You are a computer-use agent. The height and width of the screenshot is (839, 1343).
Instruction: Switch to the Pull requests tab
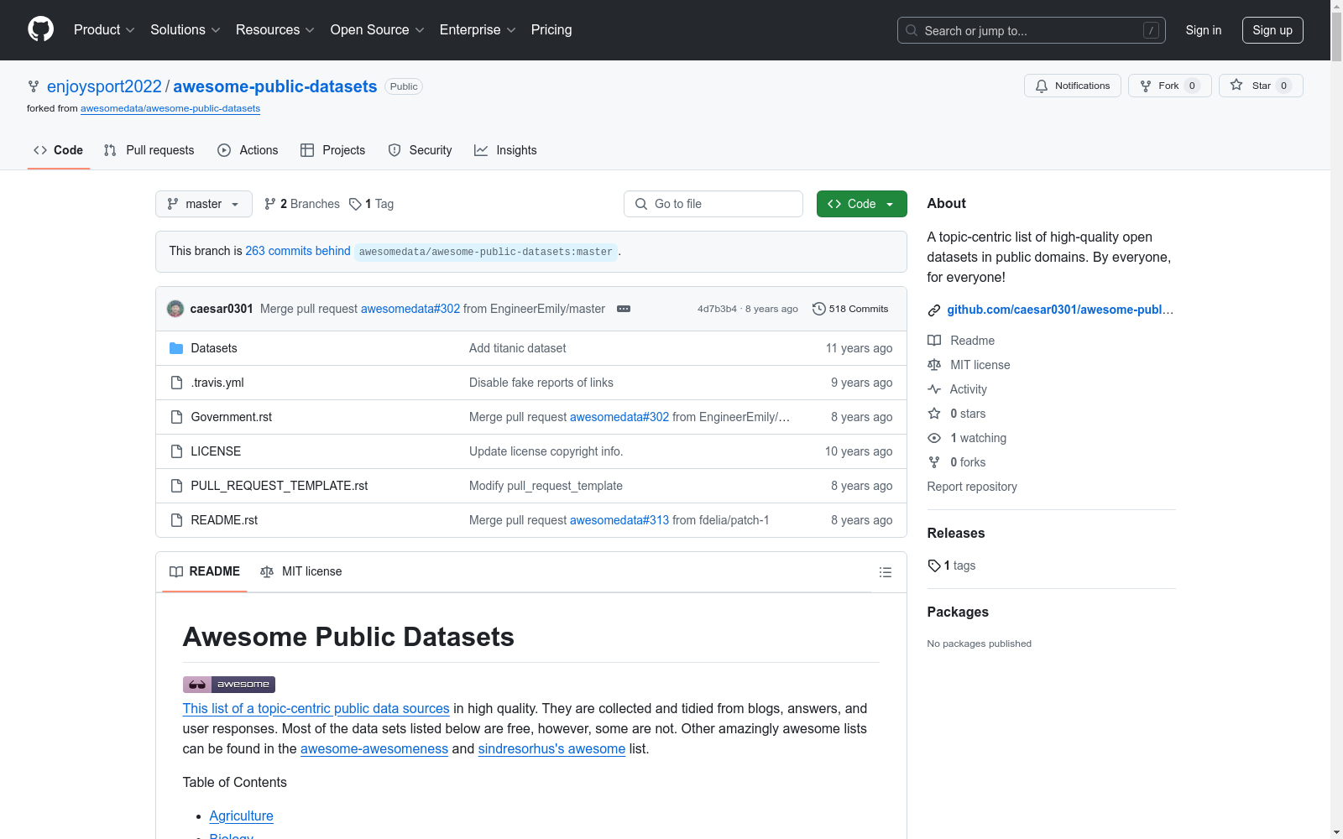click(149, 150)
